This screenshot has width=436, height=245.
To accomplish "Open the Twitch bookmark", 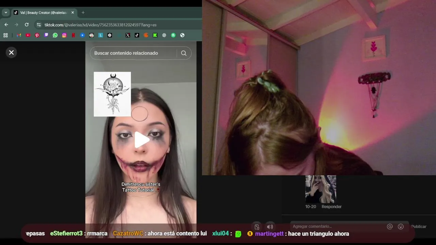I will [x=46, y=35].
